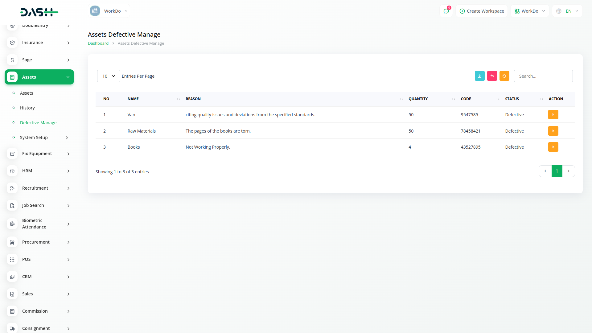The width and height of the screenshot is (592, 333).
Task: Click the pink back arrow icon button
Action: 492,76
